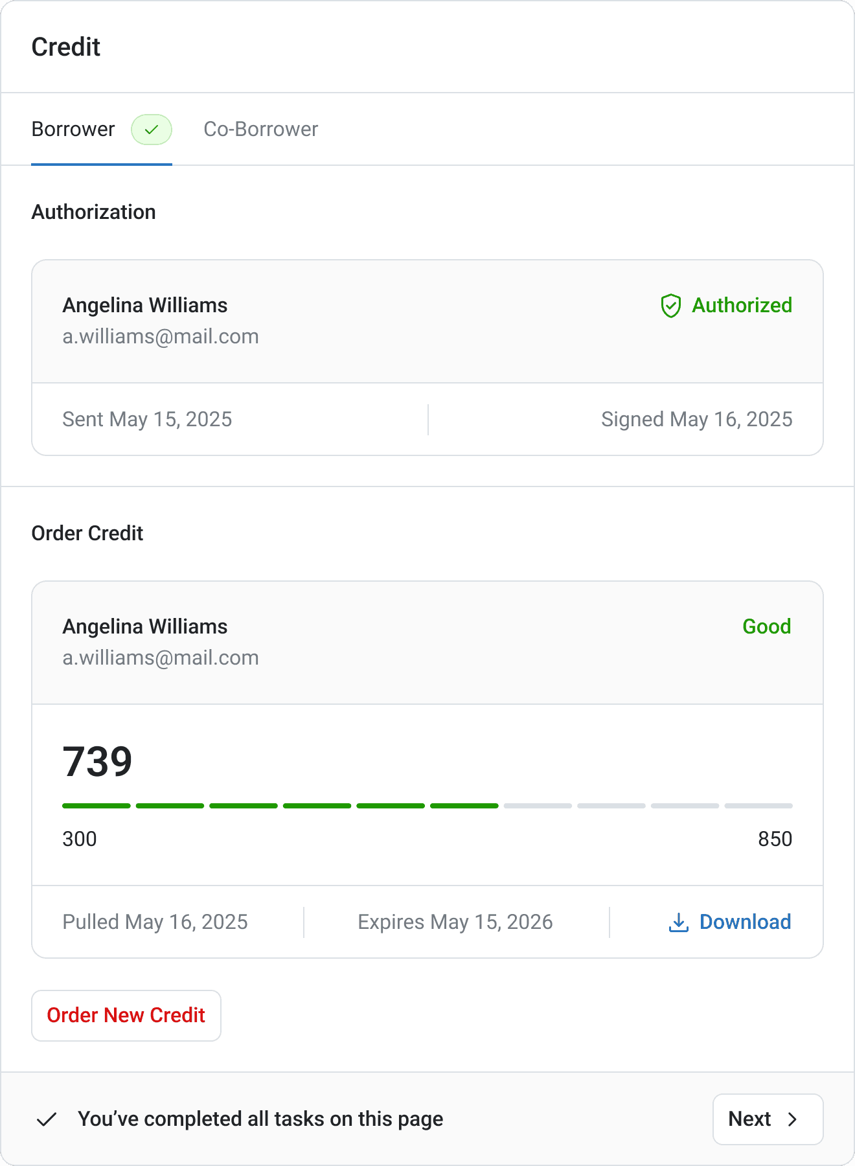Screen dimensions: 855x1166
Task: Click the chevron arrow in Next button
Action: point(792,1119)
